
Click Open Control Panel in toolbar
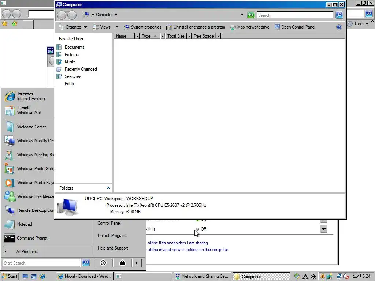(295, 27)
